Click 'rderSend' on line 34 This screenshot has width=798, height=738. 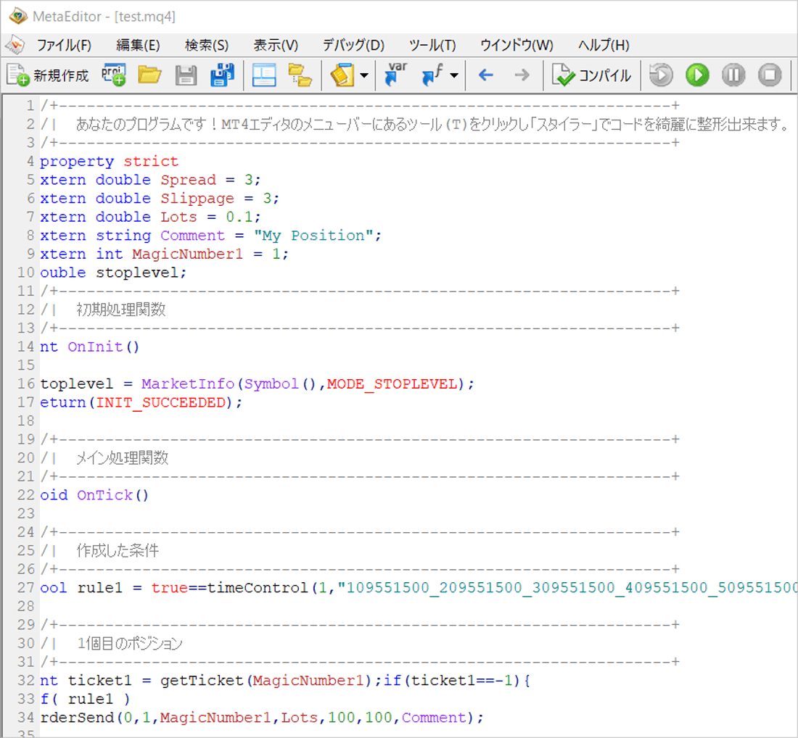(x=77, y=717)
